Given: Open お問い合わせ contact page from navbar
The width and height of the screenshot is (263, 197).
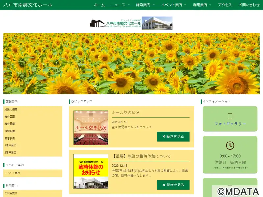Looking at the screenshot, I should (249, 5).
